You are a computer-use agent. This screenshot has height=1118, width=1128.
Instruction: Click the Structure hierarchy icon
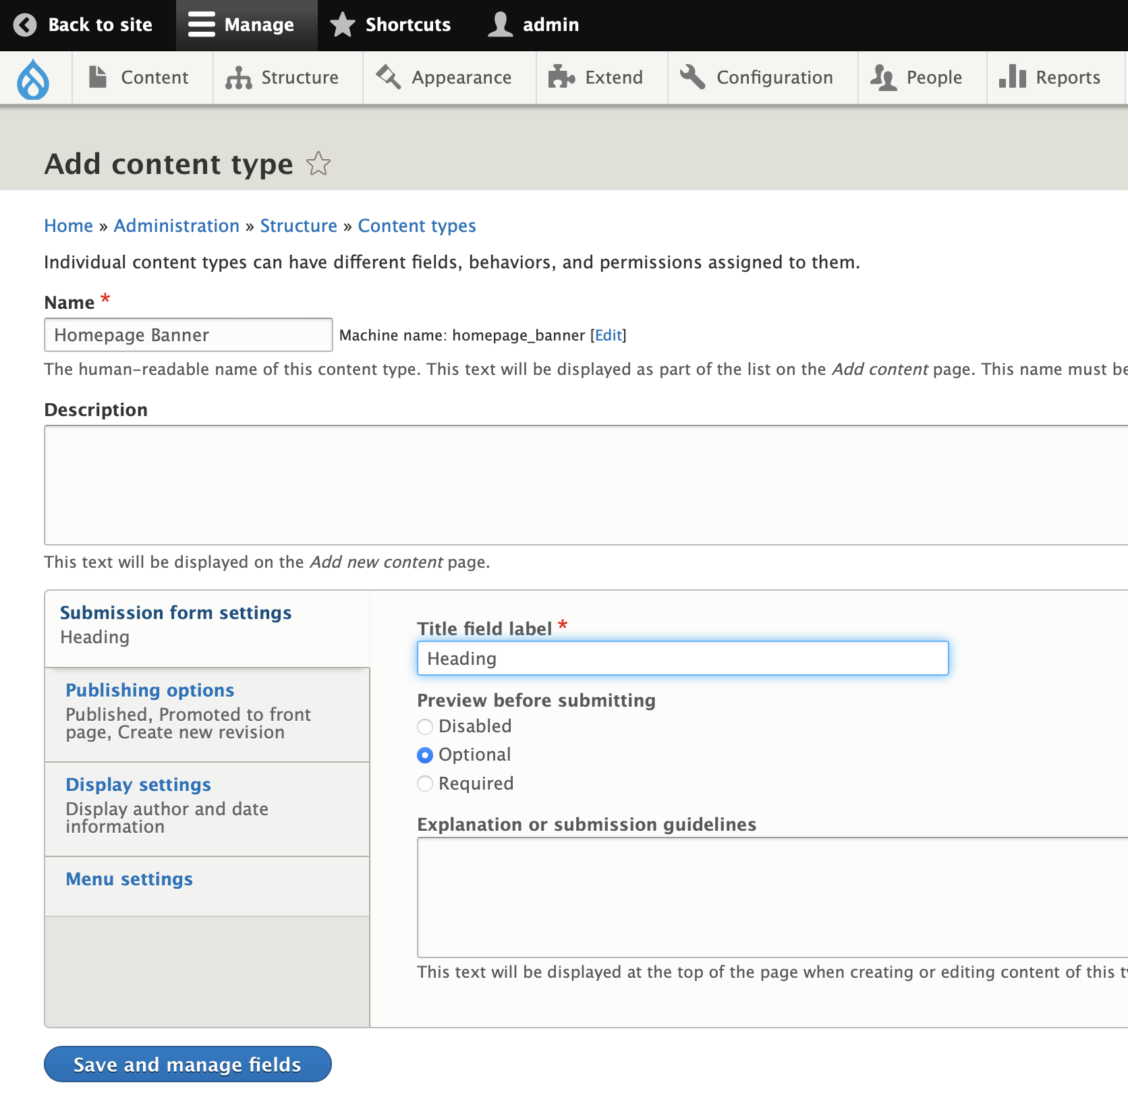(x=238, y=78)
